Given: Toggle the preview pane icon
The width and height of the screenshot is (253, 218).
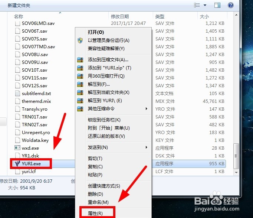Looking at the screenshot, I should click(217, 5).
